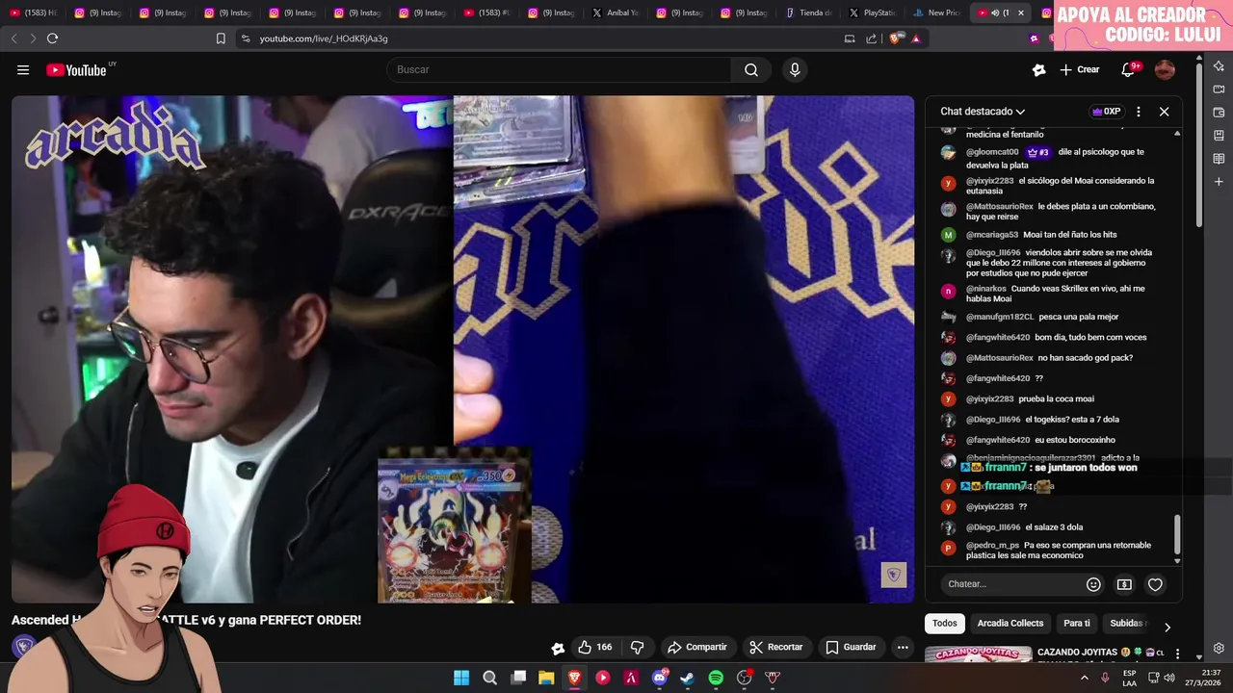The width and height of the screenshot is (1233, 693).
Task: Open Discord from the taskbar
Action: (660, 678)
